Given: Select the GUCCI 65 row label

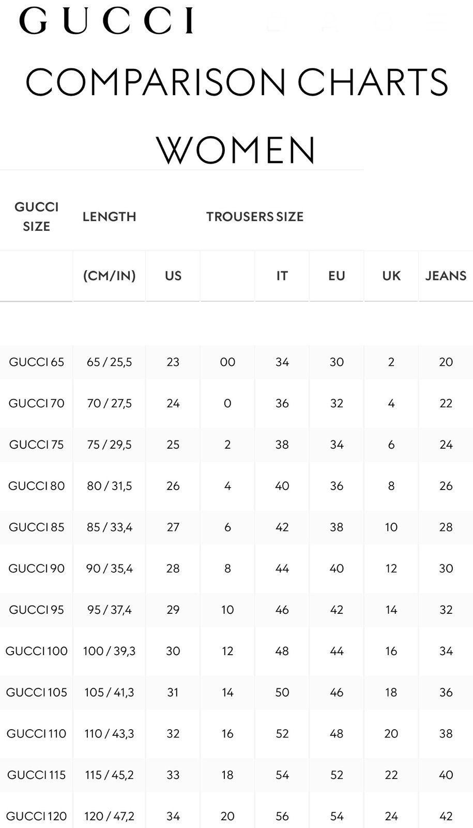Looking at the screenshot, I should (36, 362).
